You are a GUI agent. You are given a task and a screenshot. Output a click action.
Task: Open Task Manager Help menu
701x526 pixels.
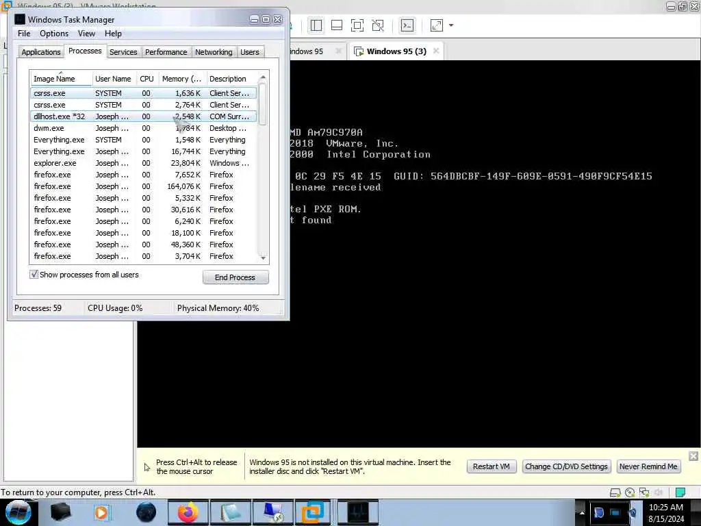point(113,34)
